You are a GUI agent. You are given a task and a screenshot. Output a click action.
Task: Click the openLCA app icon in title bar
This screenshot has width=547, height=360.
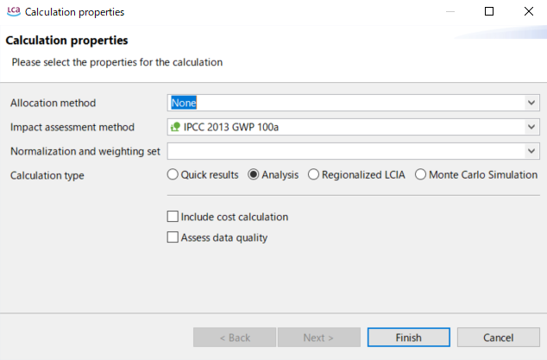14,11
